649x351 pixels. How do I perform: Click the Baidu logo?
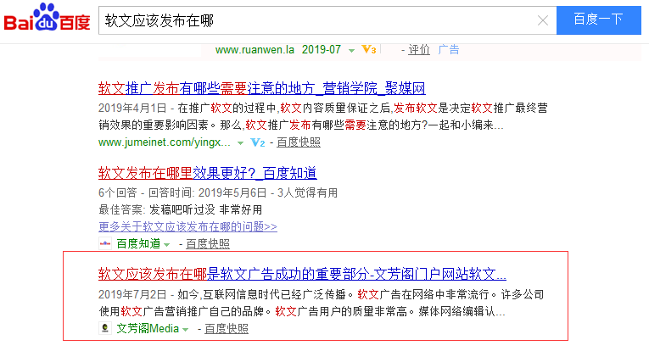47,20
